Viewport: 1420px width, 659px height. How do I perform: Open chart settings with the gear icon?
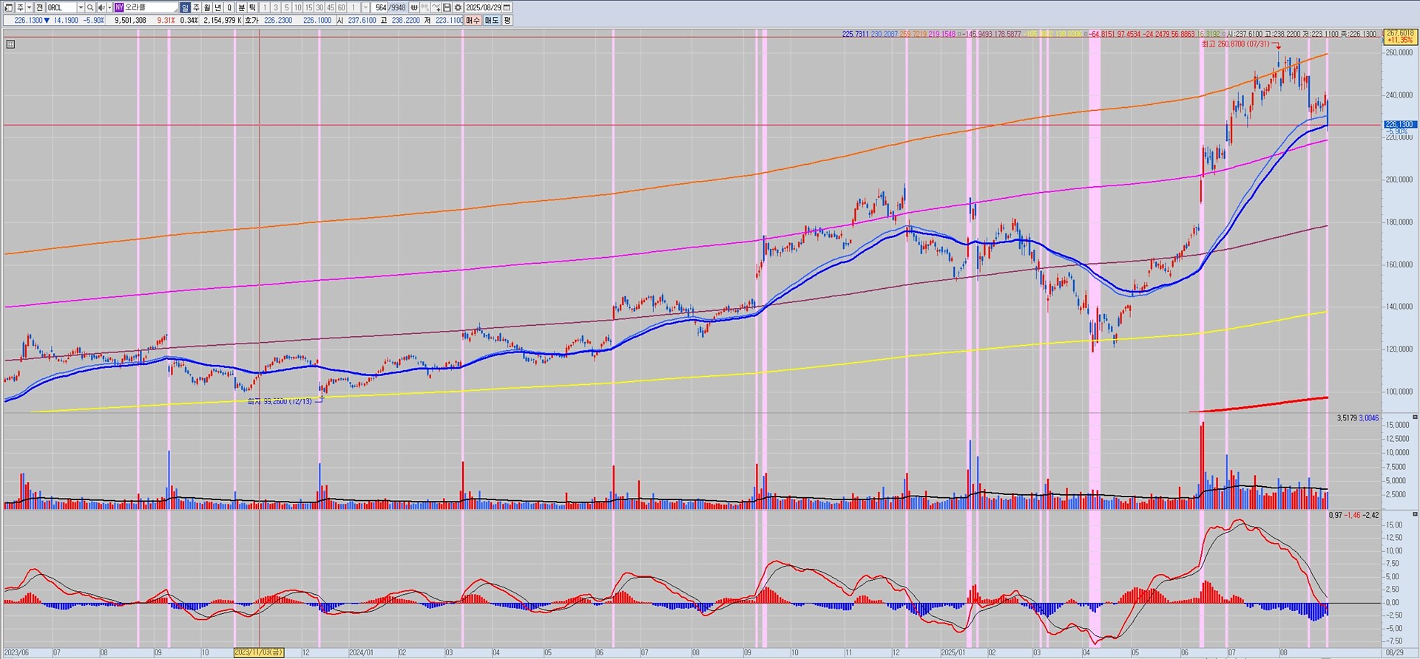(458, 7)
